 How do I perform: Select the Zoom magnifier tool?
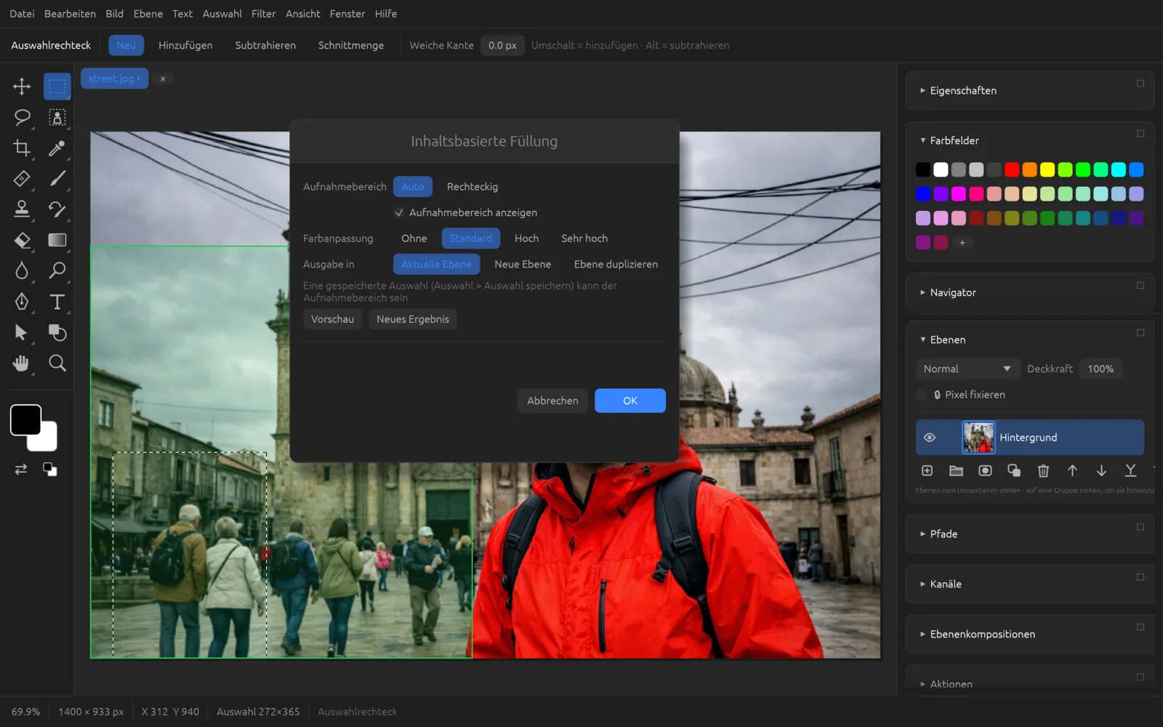click(x=57, y=363)
